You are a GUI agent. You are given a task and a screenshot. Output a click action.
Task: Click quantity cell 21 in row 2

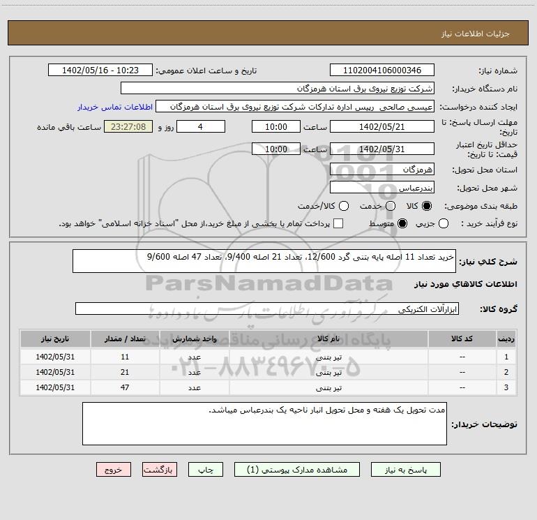point(125,372)
